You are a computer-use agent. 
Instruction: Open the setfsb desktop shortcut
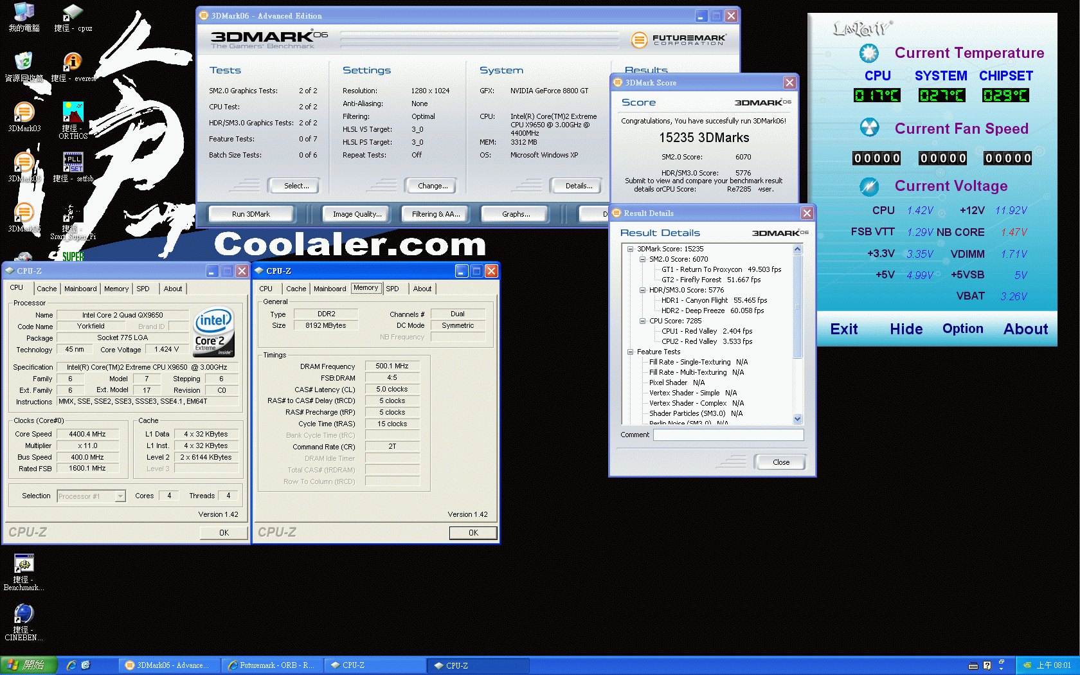(73, 167)
